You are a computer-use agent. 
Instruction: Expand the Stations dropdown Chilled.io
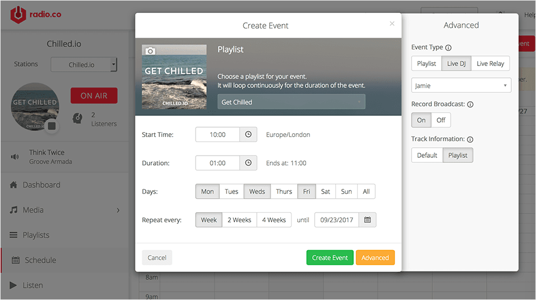pos(84,65)
